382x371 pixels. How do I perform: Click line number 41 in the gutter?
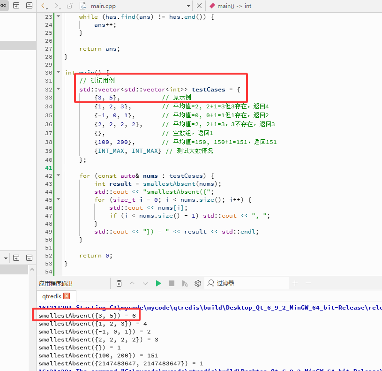(x=48, y=168)
